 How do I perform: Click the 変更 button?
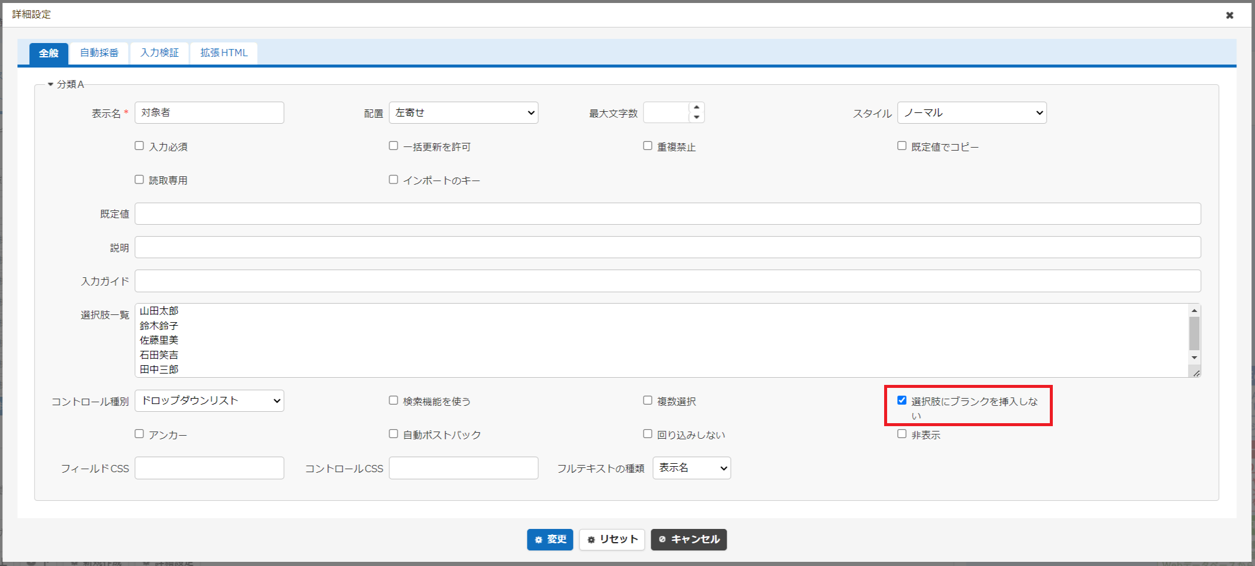click(x=550, y=540)
